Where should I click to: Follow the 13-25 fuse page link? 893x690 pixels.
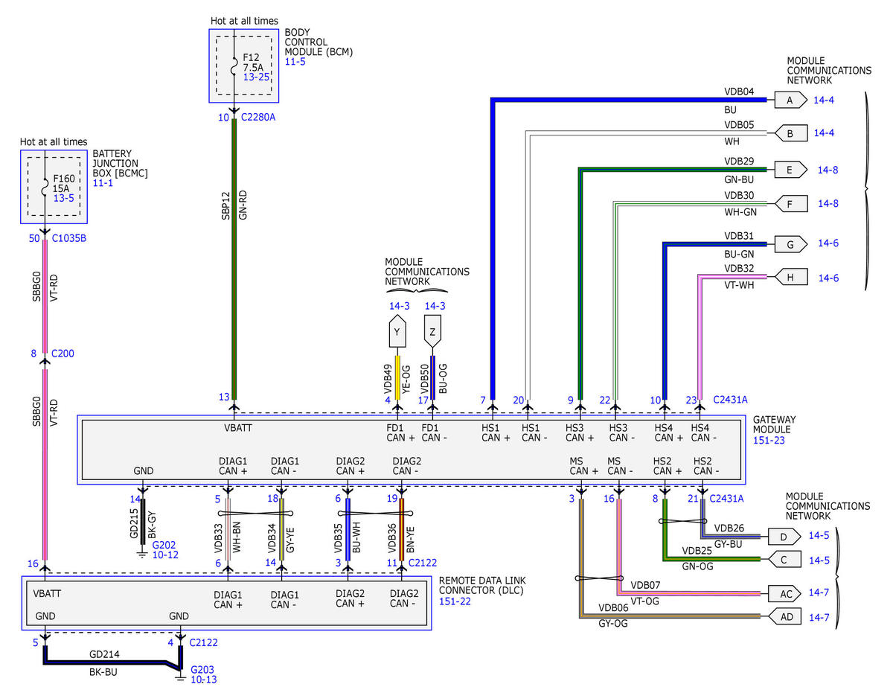tap(255, 77)
